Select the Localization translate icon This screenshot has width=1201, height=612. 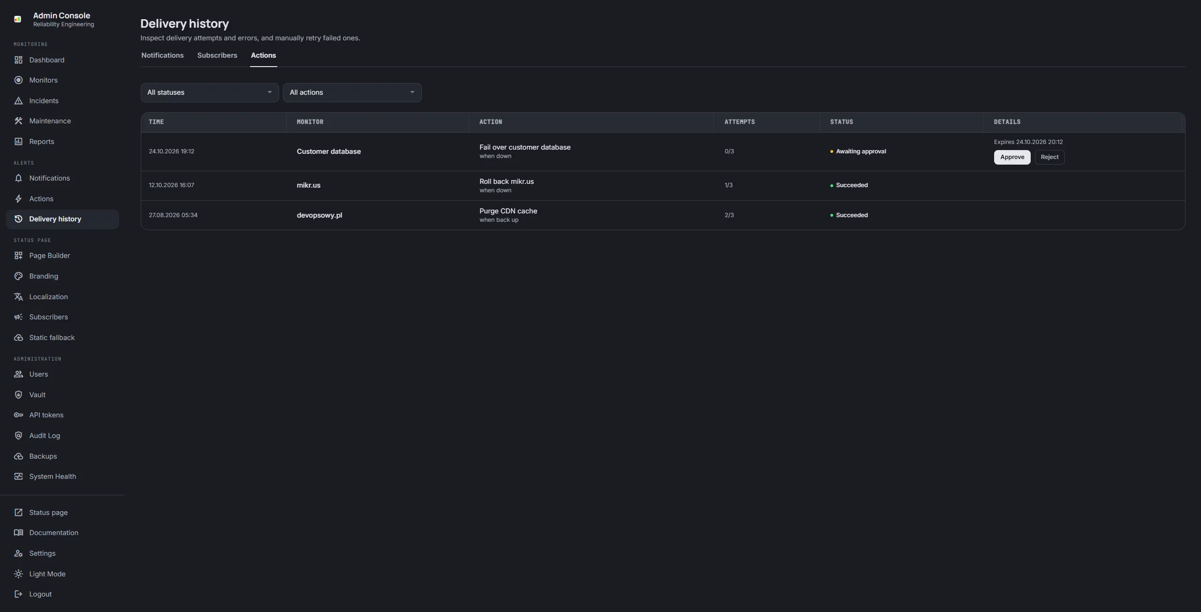pyautogui.click(x=18, y=297)
